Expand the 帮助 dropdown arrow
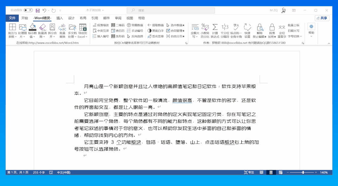Viewport: 338px width, 186px height. coord(311,37)
